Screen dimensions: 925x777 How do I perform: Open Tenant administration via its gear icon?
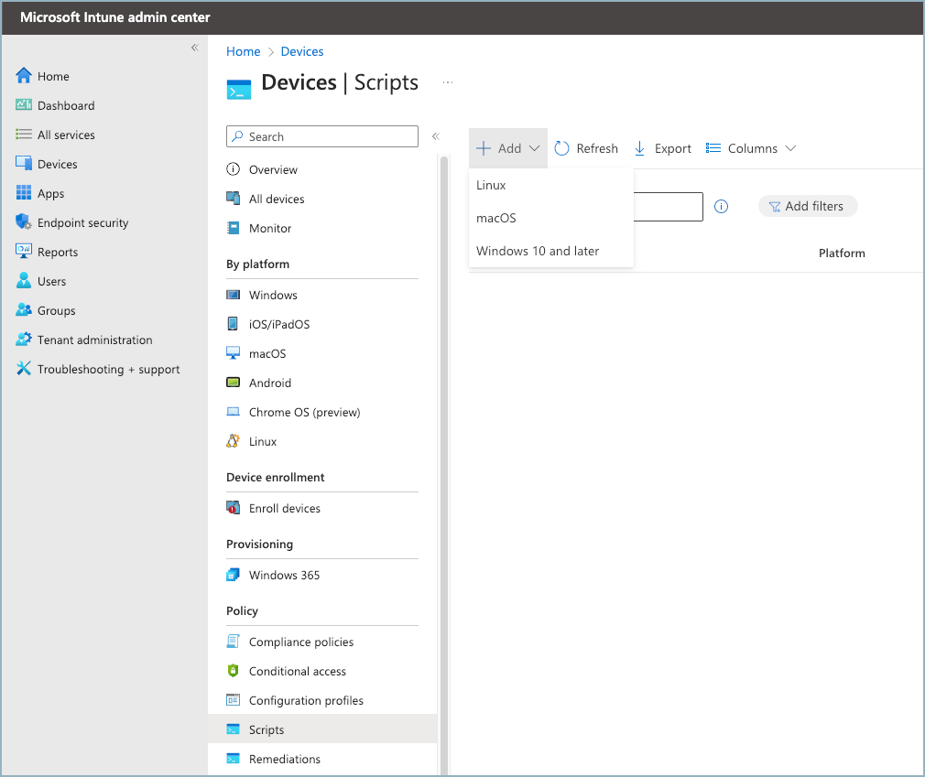pyautogui.click(x=24, y=340)
